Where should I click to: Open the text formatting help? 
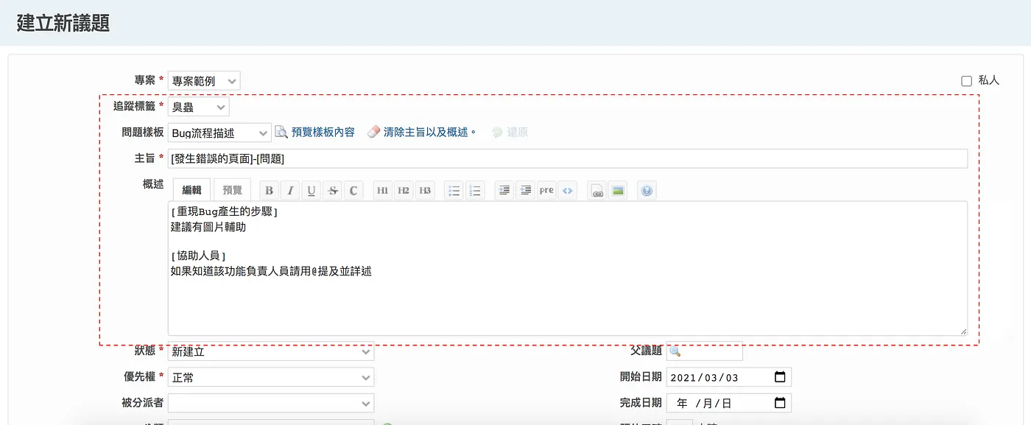click(647, 190)
